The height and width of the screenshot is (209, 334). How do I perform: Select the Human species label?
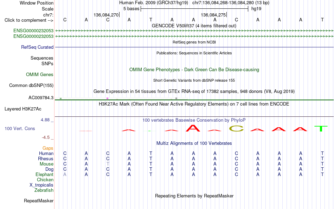click(x=46, y=153)
